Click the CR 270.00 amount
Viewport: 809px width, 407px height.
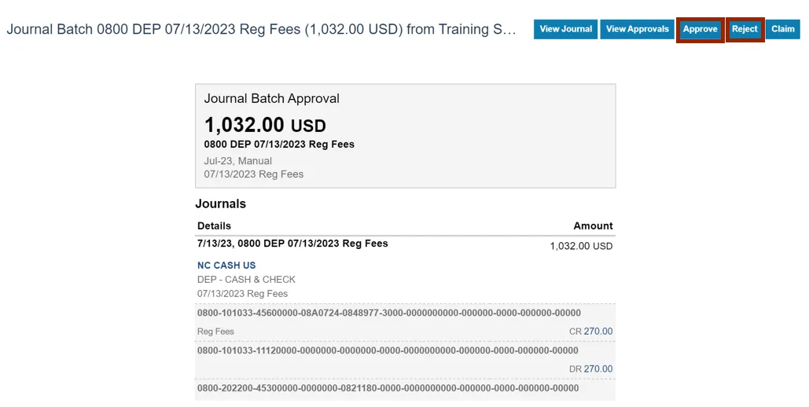point(598,332)
